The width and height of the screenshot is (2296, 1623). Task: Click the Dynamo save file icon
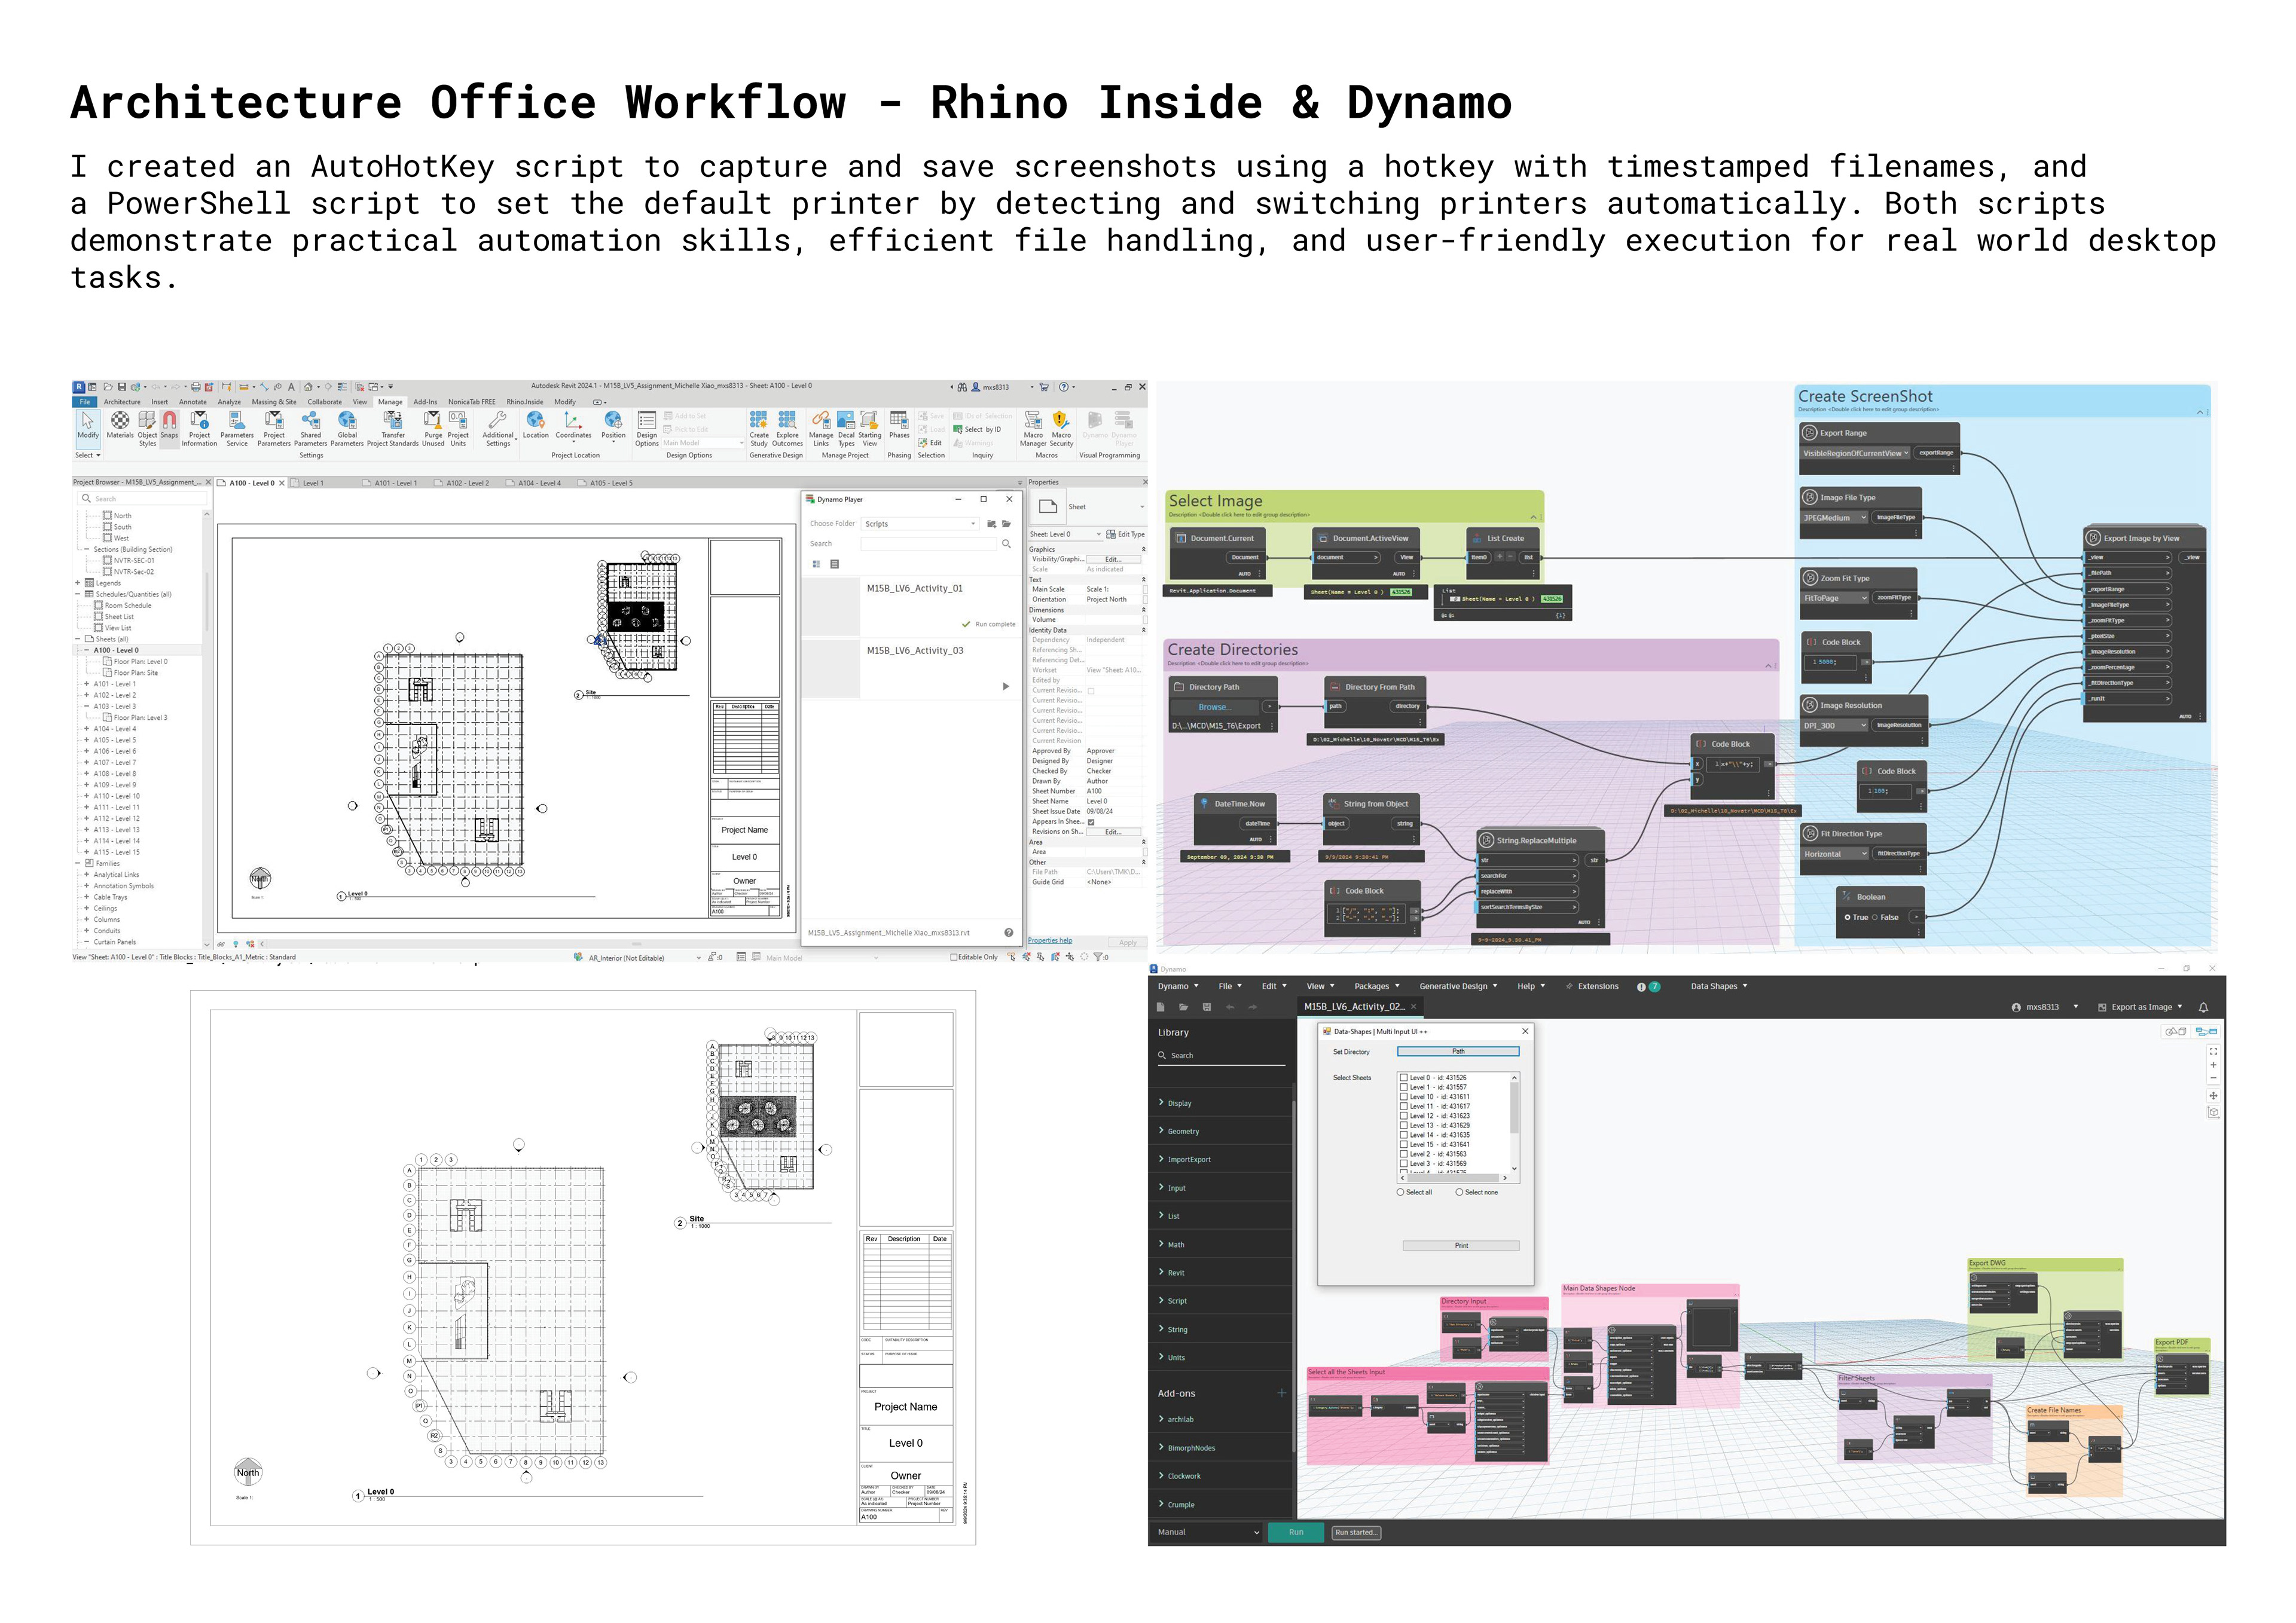1207,1007
